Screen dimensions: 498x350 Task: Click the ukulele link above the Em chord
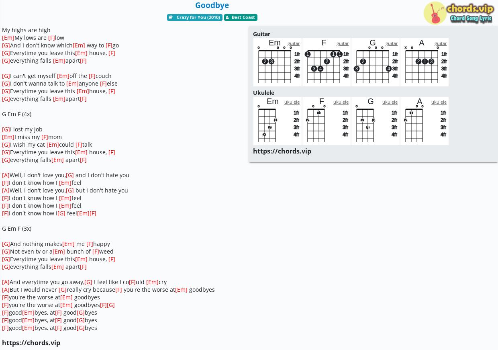point(292,102)
